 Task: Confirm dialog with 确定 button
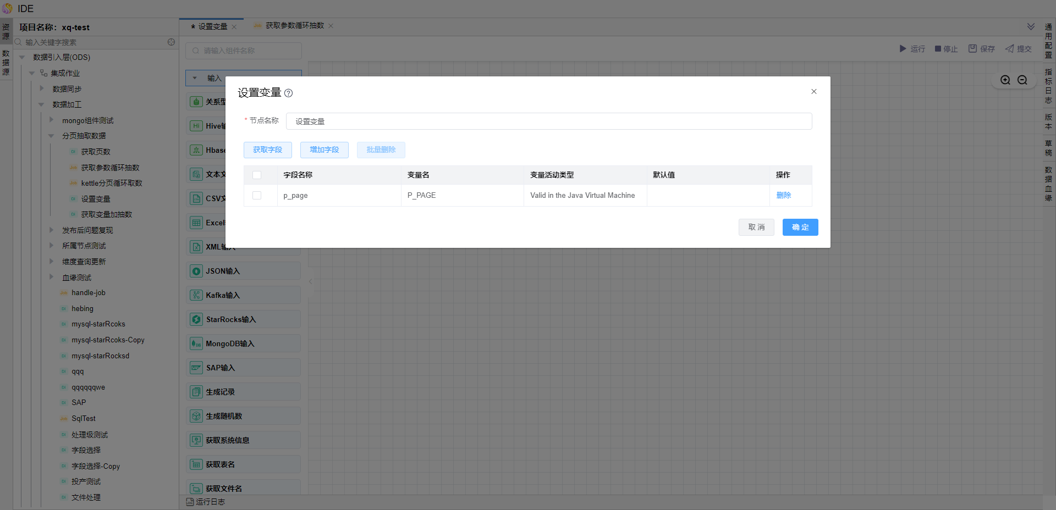[800, 228]
